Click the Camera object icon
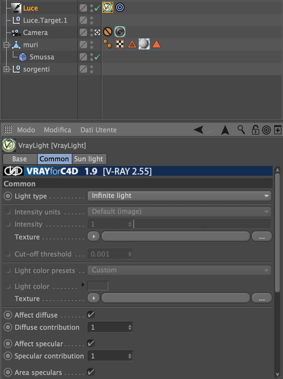Viewport: 283px width, 379px height. (16, 33)
